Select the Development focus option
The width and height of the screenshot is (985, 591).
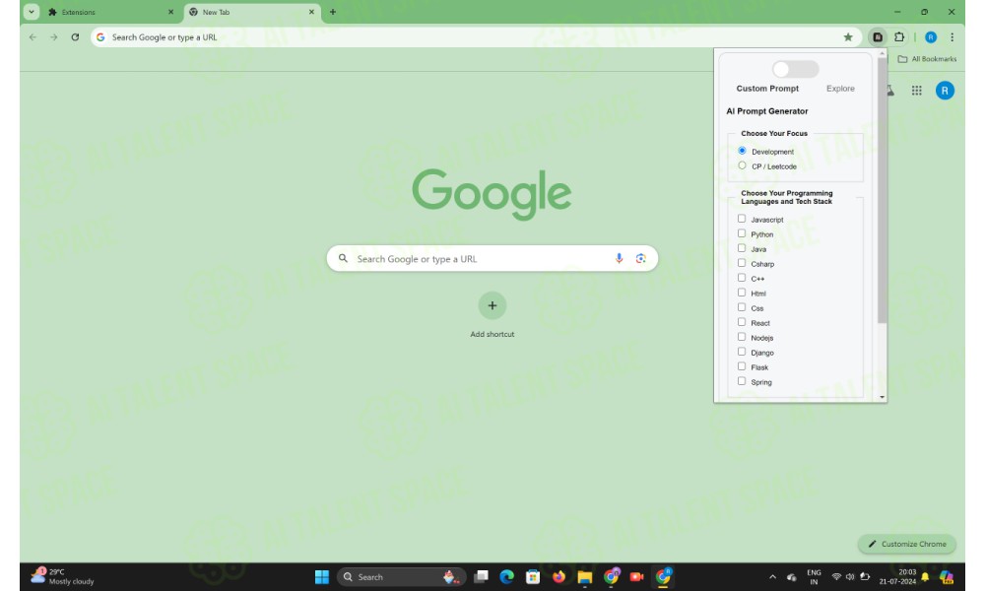pos(742,151)
